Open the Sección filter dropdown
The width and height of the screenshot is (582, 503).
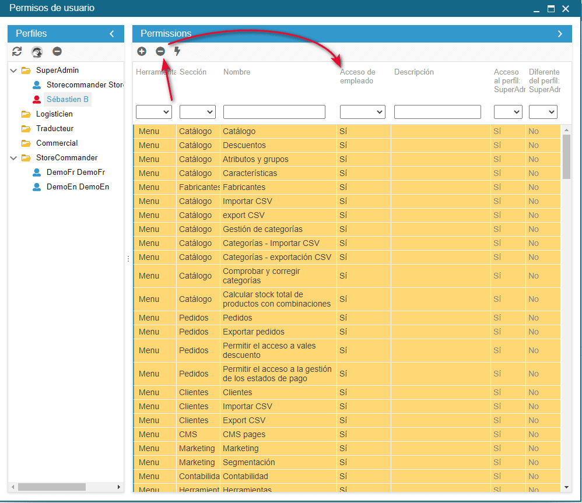pyautogui.click(x=198, y=112)
